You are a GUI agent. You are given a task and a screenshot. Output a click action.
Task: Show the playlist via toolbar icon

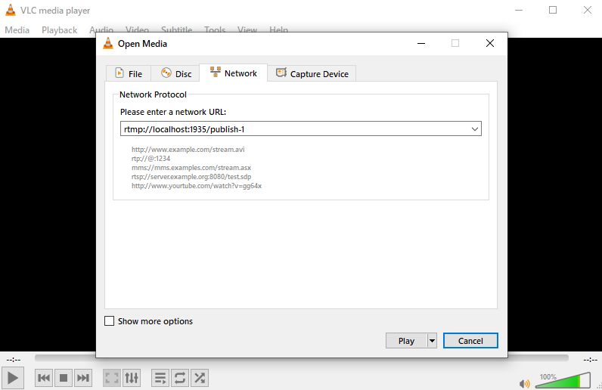point(160,378)
